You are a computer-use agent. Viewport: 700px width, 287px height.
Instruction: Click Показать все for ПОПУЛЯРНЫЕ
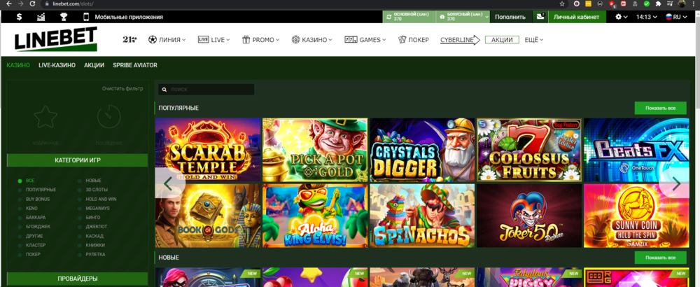click(x=660, y=108)
